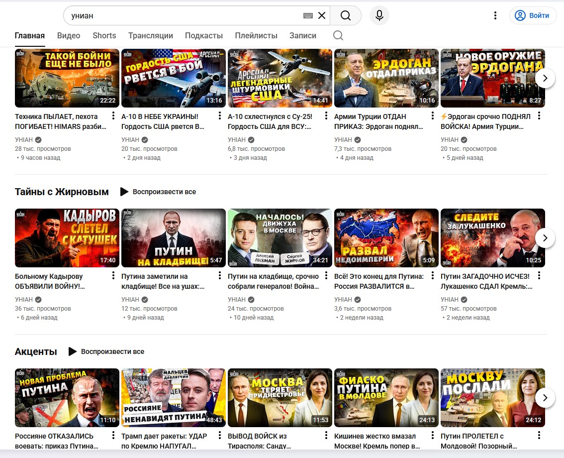564x458 pixels.
Task: Open the on-screen keyboard icon in the search box
Action: 308,15
